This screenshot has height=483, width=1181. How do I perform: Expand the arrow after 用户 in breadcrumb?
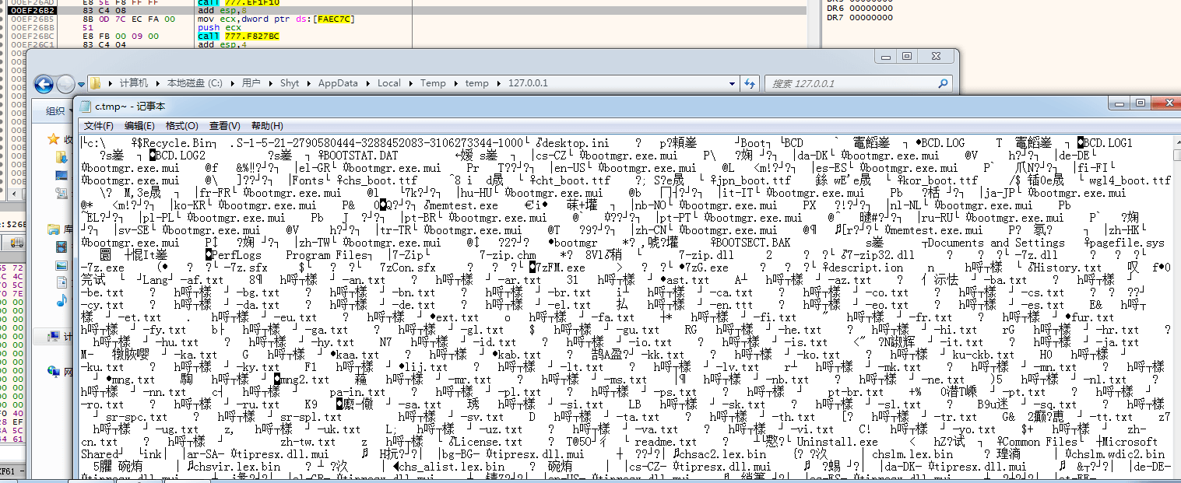(269, 83)
